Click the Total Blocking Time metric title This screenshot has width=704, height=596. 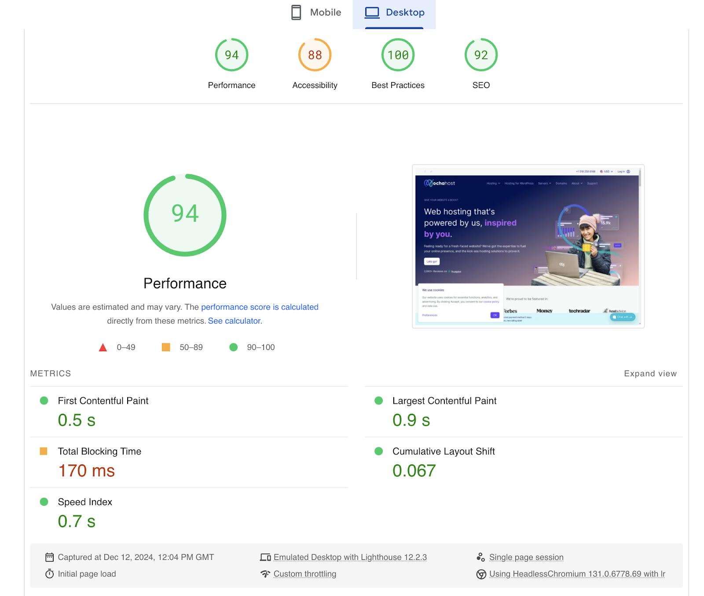point(99,452)
